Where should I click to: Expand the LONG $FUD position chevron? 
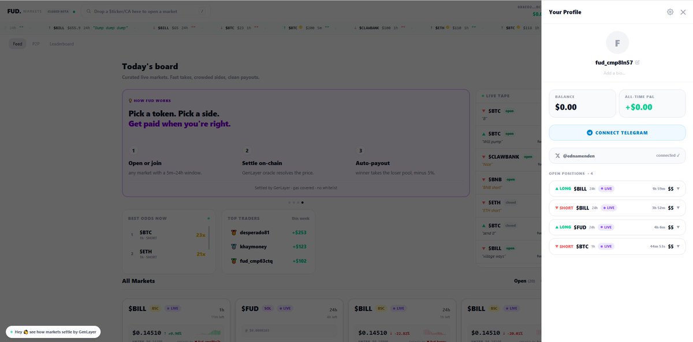coord(678,227)
